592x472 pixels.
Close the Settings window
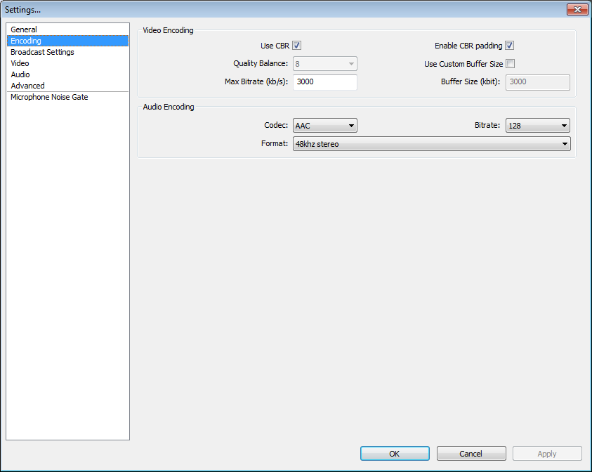click(577, 9)
